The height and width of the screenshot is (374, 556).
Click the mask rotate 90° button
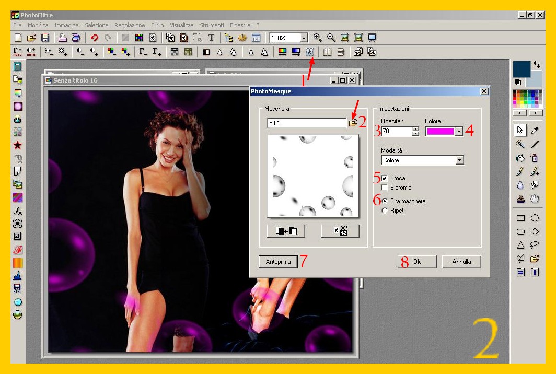click(340, 231)
